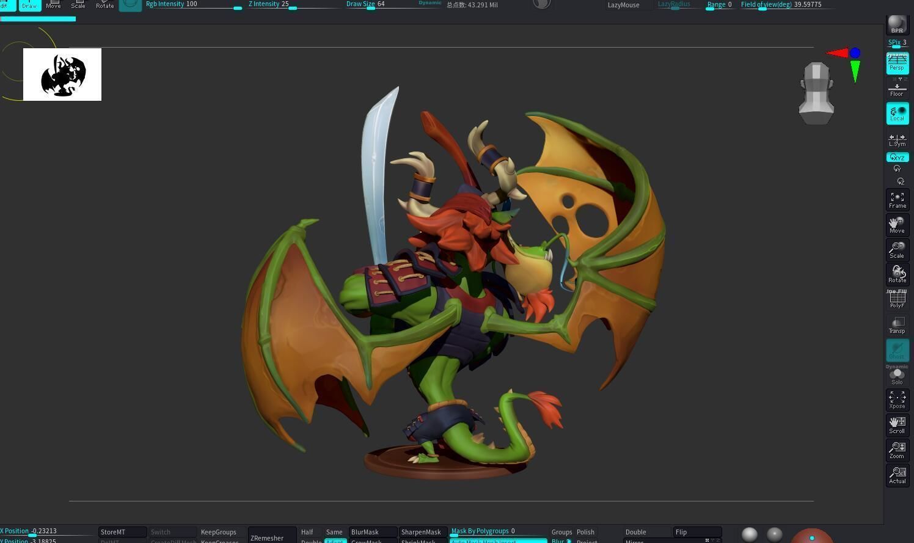Adjust the SPix slider

coord(897,43)
